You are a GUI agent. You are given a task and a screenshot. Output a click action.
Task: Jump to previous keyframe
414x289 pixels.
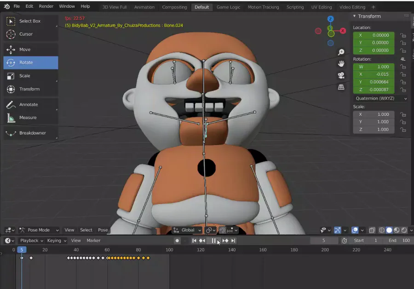click(202, 241)
